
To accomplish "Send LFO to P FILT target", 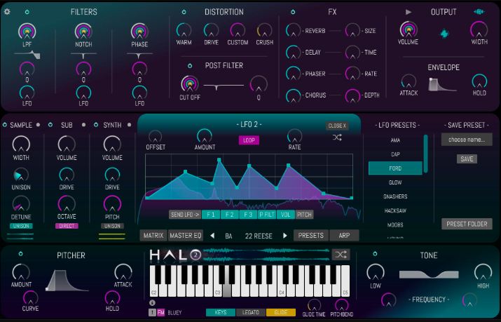I will click(x=267, y=215).
